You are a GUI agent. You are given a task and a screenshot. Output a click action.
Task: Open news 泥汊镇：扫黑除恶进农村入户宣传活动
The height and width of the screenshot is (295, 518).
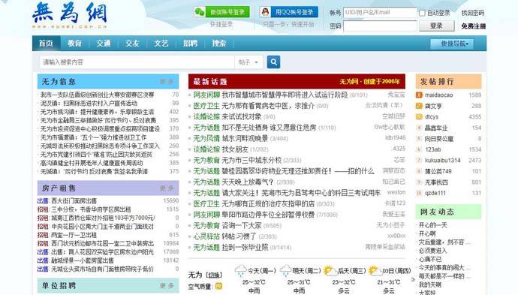pos(89,104)
